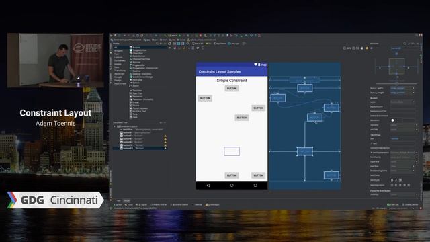Toggle bold in textStyle row
The height and width of the screenshot is (242, 430).
coord(392,180)
